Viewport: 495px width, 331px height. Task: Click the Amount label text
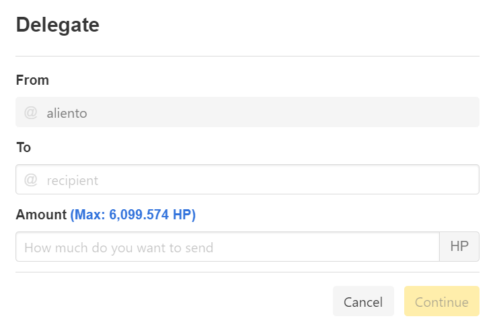[x=41, y=215]
